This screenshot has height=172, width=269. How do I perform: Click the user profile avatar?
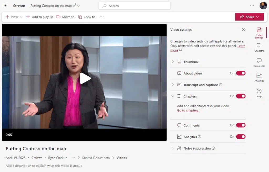coord(263,6)
